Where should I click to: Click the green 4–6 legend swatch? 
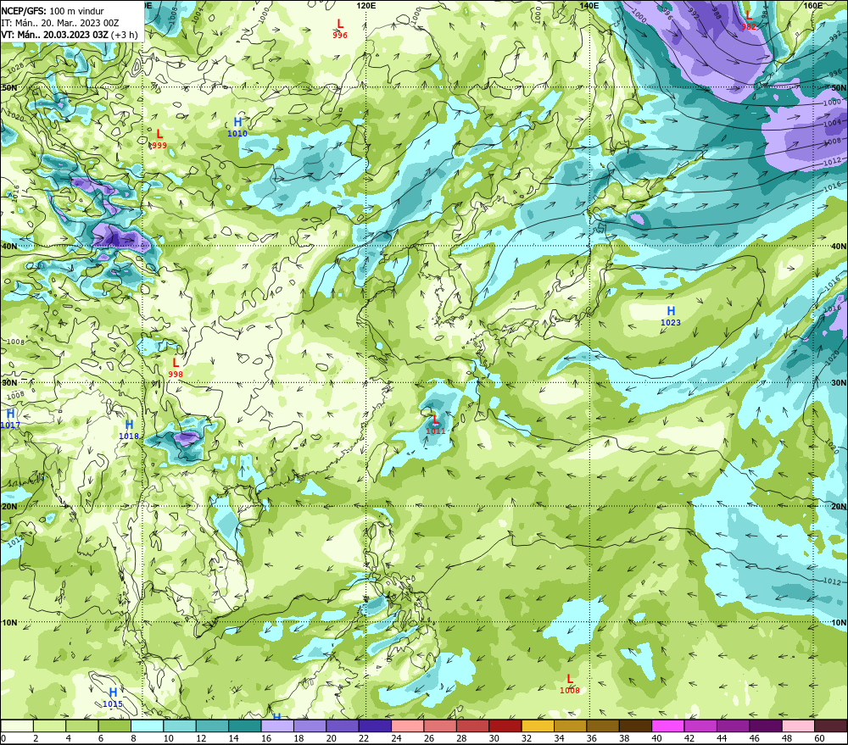(82, 726)
